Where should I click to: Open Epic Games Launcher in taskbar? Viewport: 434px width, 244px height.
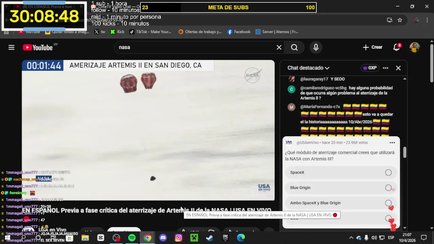click(x=225, y=238)
